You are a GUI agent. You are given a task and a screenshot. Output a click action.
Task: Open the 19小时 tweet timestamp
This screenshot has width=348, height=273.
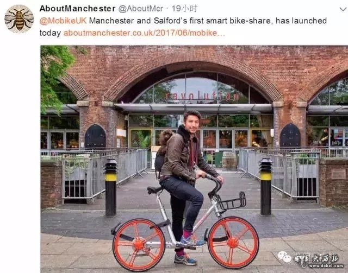[185, 9]
